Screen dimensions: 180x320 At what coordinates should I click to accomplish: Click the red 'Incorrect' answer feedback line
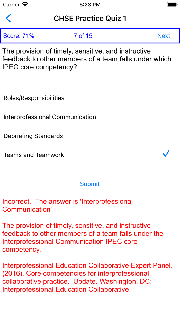point(67,205)
